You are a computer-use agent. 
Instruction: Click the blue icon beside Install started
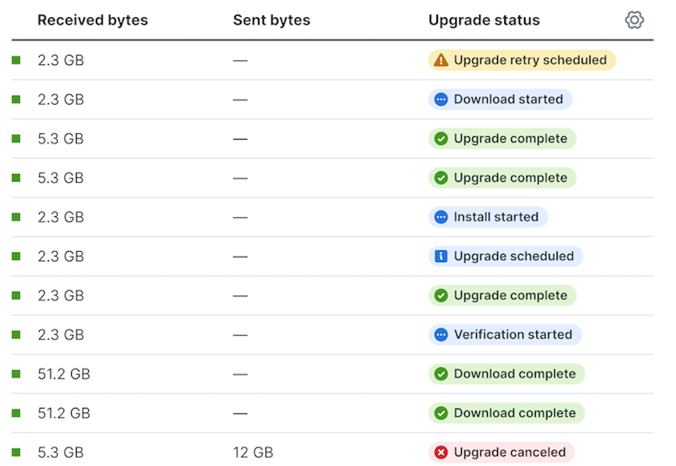441,217
